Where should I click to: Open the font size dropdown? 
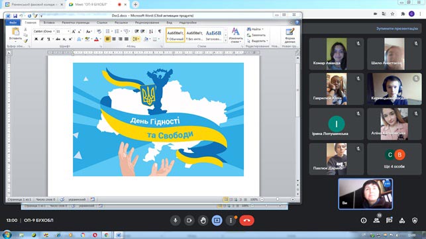pos(68,32)
